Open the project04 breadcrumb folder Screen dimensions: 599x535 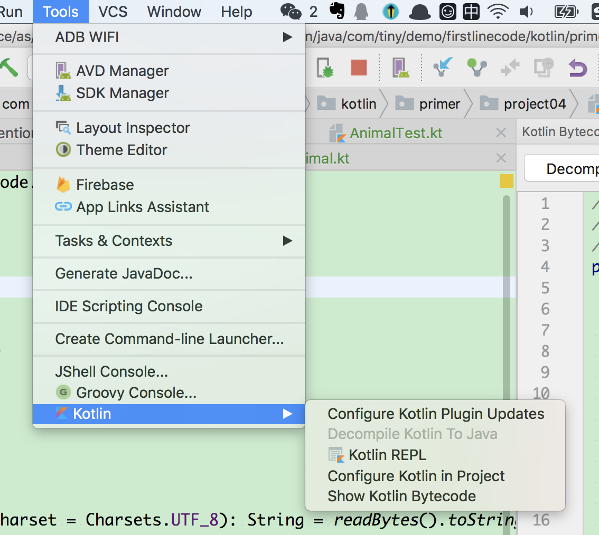tap(535, 103)
